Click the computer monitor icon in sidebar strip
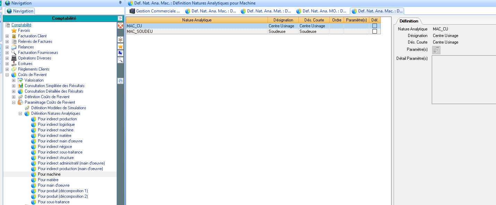 coord(120,53)
